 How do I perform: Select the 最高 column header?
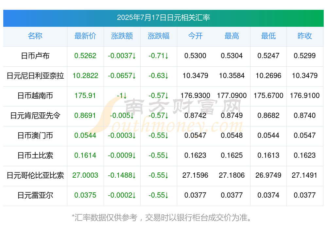click(x=232, y=36)
